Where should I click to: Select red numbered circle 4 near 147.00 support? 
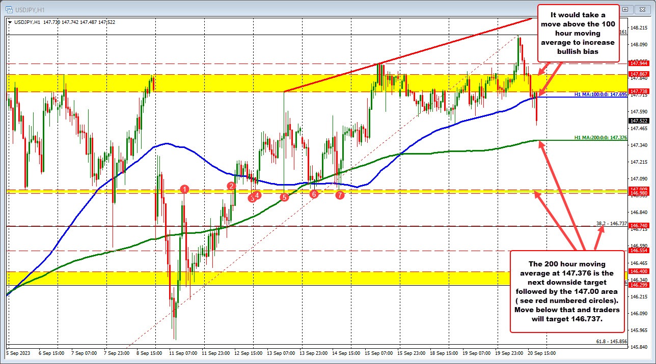click(x=256, y=194)
